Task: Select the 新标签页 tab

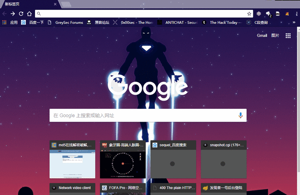Action: coord(29,4)
